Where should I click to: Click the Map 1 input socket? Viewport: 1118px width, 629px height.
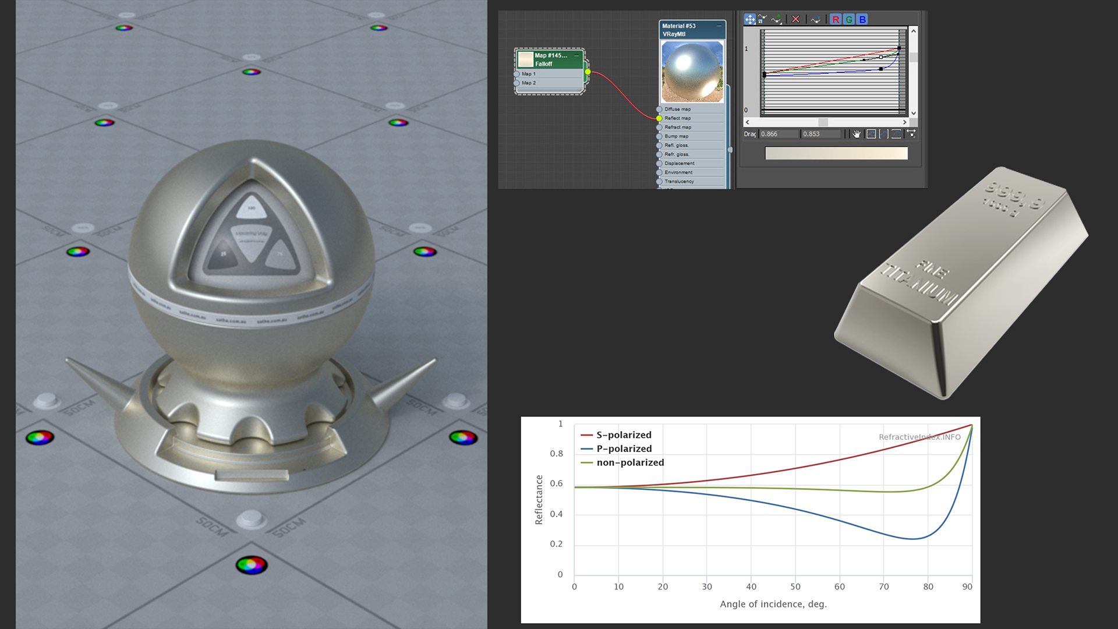coord(516,74)
